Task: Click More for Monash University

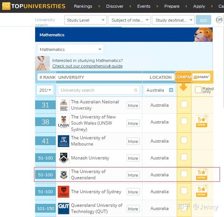Action: 133,158
